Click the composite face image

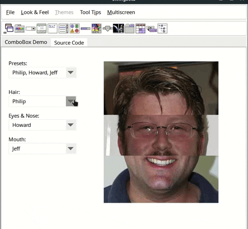click(x=161, y=132)
